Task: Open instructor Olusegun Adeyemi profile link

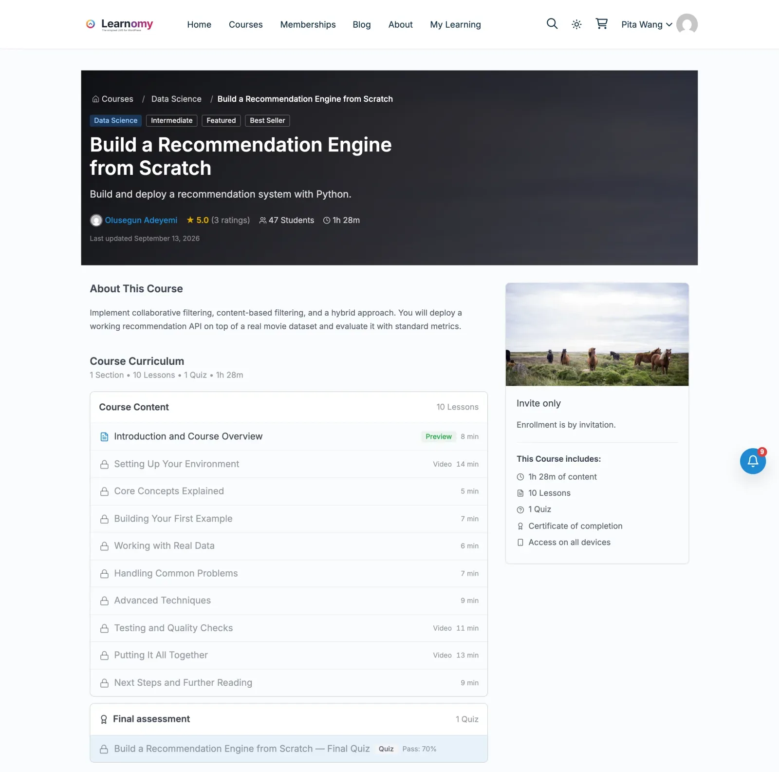Action: [x=141, y=220]
